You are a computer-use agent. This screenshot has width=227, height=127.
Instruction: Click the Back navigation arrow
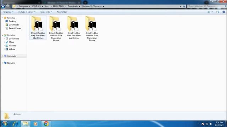pos(3,6)
